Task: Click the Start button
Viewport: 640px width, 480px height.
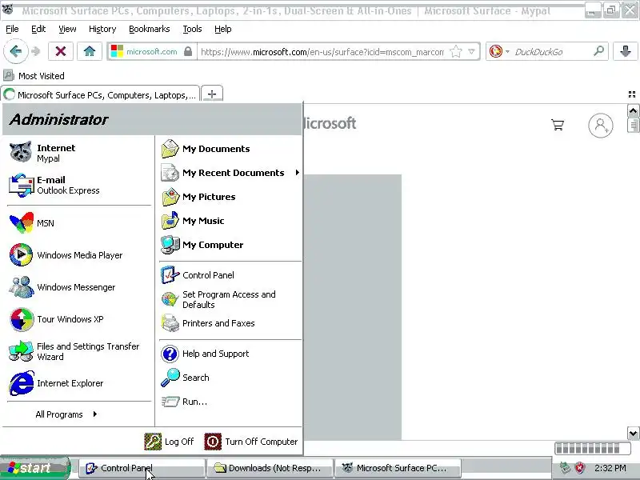Action: [x=34, y=468]
